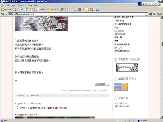Screen dimensions: 163x122
Task: Click the scrollbar down arrow
Action: point(161,117)
